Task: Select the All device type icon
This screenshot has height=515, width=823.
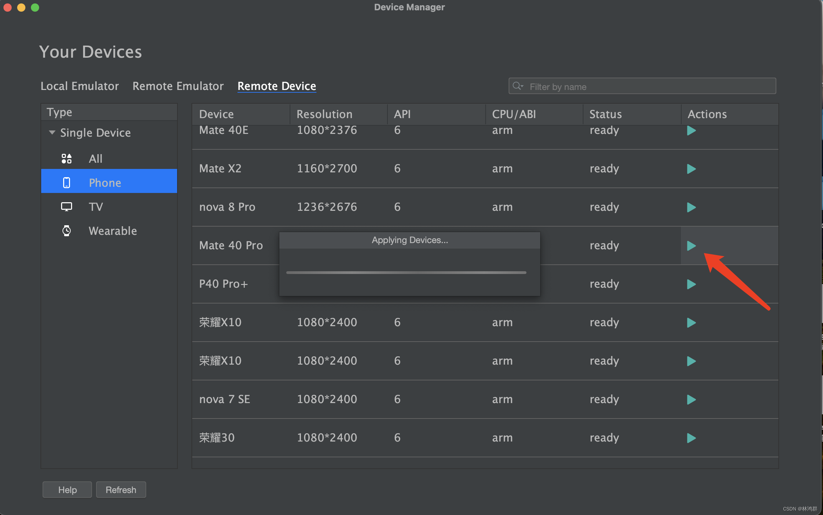Action: [x=67, y=159]
